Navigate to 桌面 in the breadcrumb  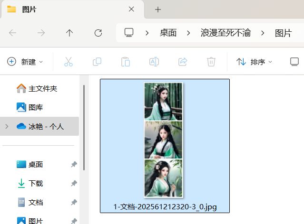click(168, 33)
